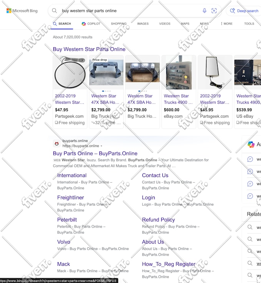This screenshot has height=283, width=261.
Task: Switch to the IMAGES tab
Action: pos(143,23)
